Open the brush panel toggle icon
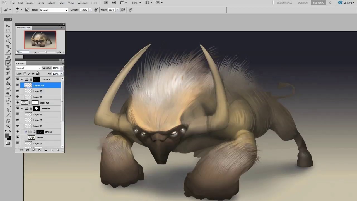The height and width of the screenshot is (201, 357). (x=27, y=10)
